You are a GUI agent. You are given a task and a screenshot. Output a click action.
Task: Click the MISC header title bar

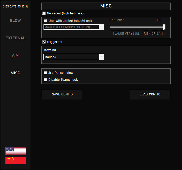coord(106,6)
